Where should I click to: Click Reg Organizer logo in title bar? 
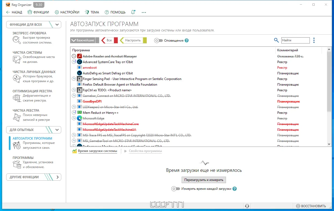pos(8,5)
